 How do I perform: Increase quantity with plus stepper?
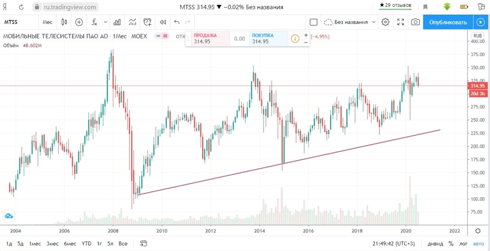tap(306, 35)
